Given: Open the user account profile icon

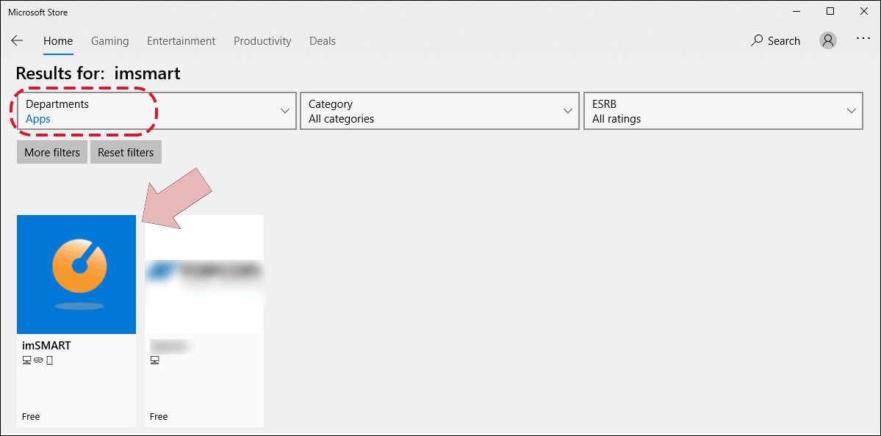Looking at the screenshot, I should pos(828,40).
